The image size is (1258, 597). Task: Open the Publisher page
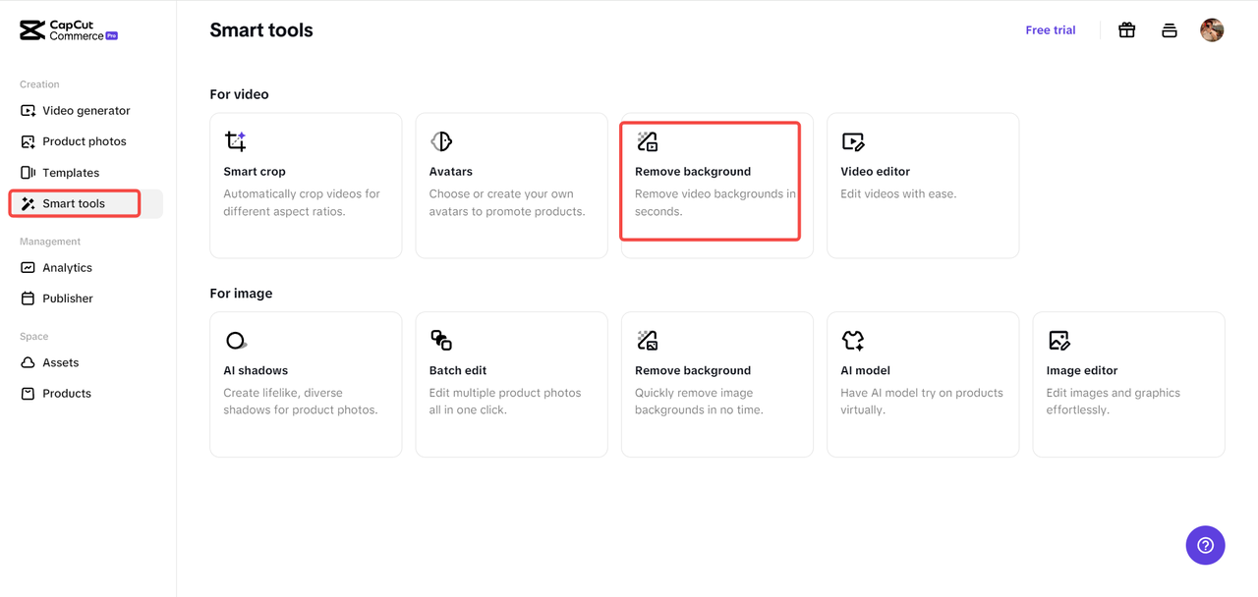point(67,298)
